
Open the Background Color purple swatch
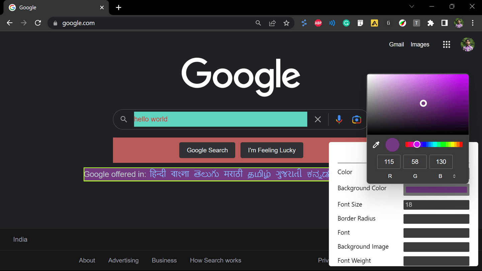click(x=436, y=190)
